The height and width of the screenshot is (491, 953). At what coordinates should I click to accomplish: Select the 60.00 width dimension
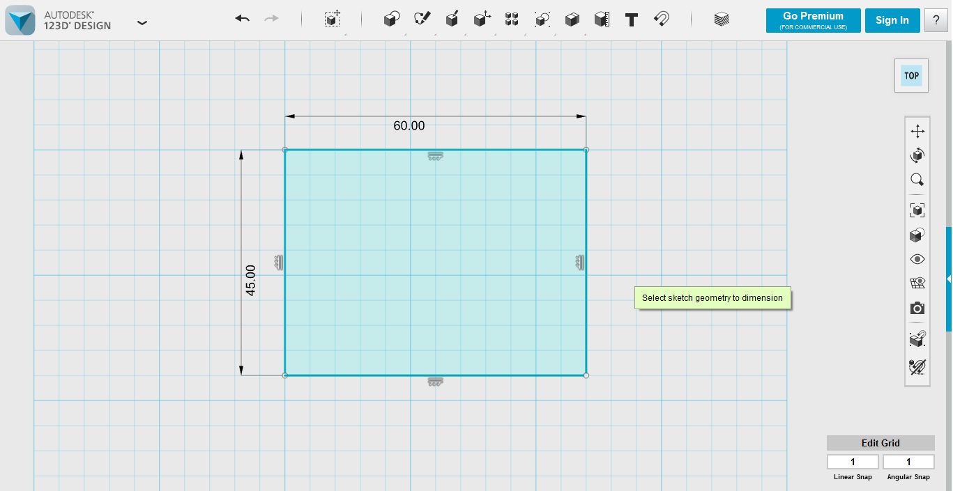(409, 126)
